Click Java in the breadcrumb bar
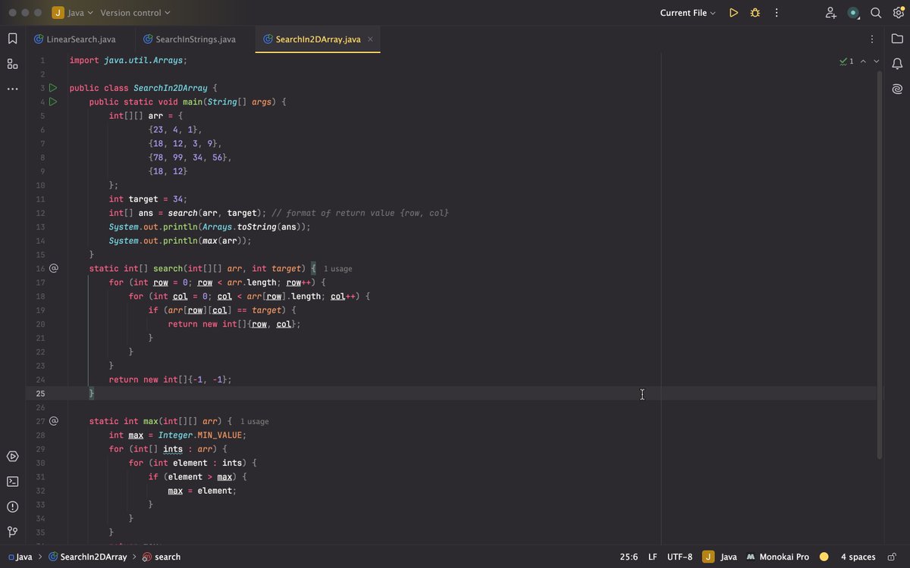 [20, 557]
